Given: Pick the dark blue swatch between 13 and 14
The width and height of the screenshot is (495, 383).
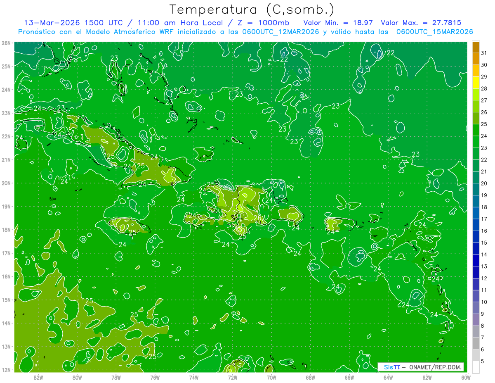Looking at the screenshot, I should click(x=476, y=260).
